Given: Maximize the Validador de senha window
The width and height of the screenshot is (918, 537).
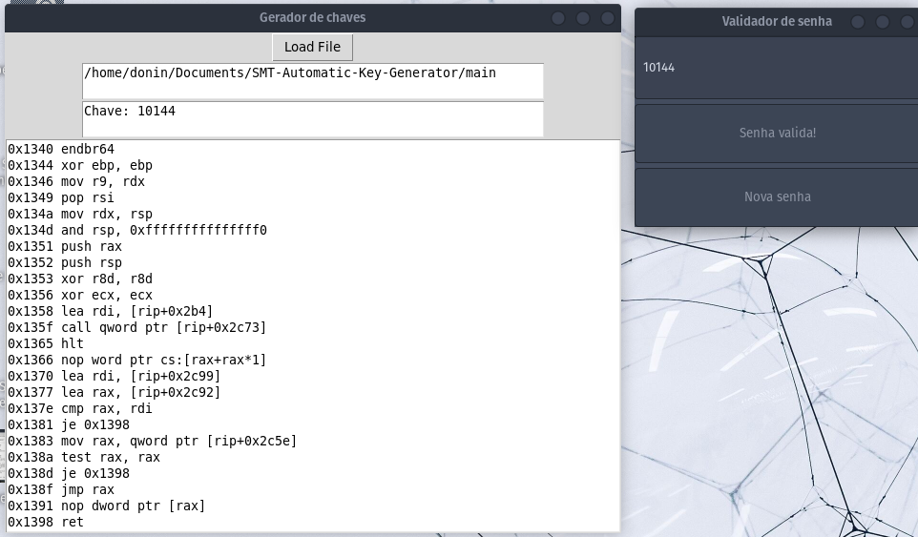Looking at the screenshot, I should (x=883, y=22).
